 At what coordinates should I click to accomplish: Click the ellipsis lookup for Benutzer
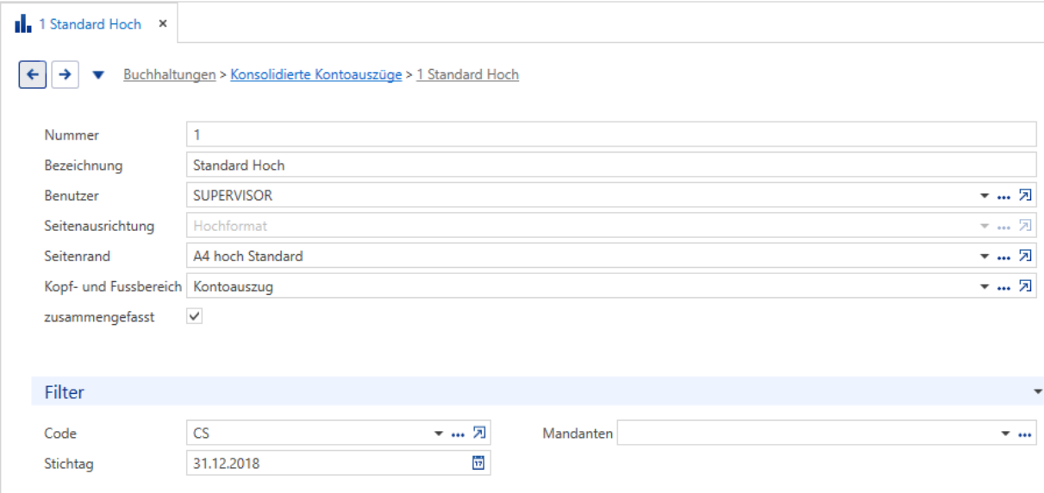click(1003, 197)
